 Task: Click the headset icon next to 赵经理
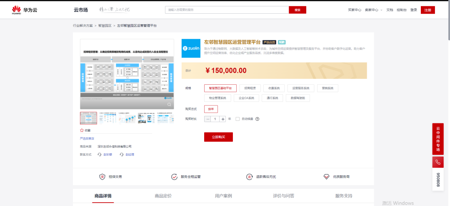[x=122, y=154]
